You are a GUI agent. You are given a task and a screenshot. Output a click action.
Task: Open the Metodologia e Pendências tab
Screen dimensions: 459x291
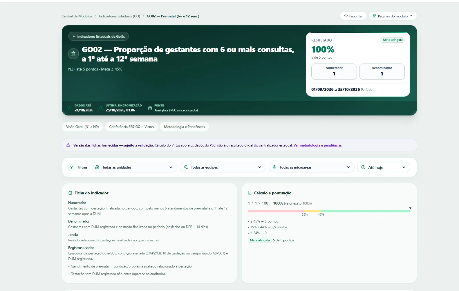tap(184, 127)
